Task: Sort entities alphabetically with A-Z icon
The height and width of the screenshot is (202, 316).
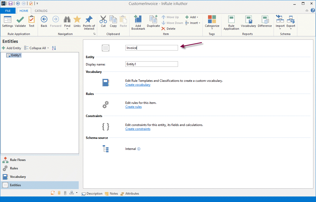Action: click(x=54, y=48)
